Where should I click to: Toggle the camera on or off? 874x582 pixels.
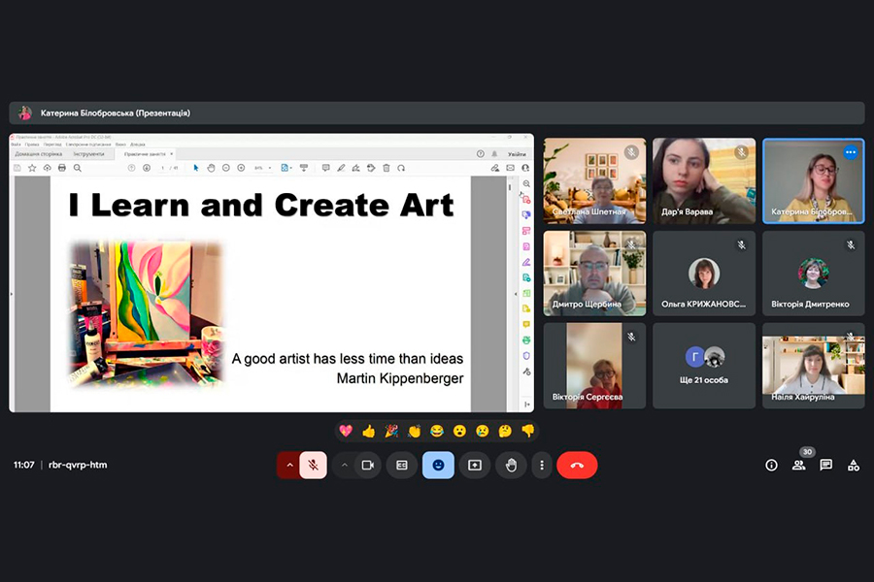pyautogui.click(x=368, y=465)
